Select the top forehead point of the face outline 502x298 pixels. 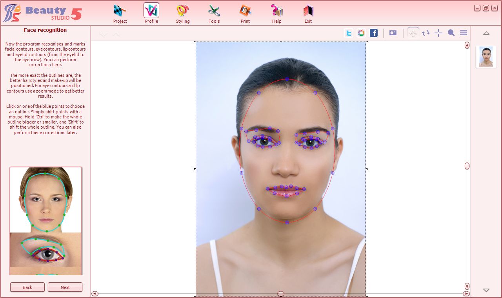coord(287,79)
